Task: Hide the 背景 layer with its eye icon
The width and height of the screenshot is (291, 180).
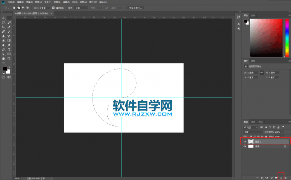Action: coord(245,146)
